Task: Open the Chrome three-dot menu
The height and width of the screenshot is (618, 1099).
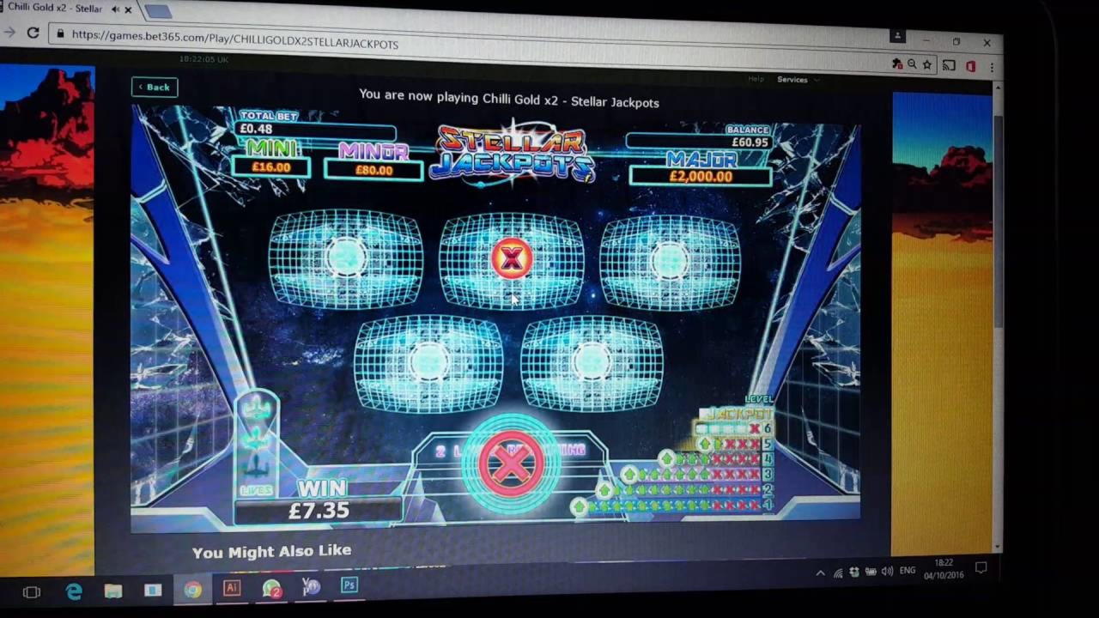Action: (x=992, y=67)
